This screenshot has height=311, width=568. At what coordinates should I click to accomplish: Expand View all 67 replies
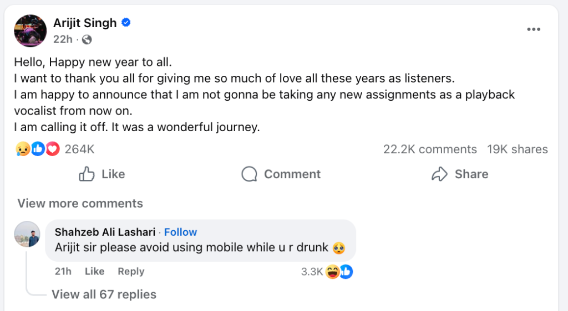tap(104, 294)
